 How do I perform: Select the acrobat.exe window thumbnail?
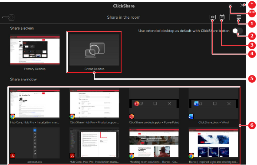[x=35, y=145]
